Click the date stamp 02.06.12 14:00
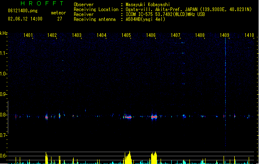 click(25, 19)
